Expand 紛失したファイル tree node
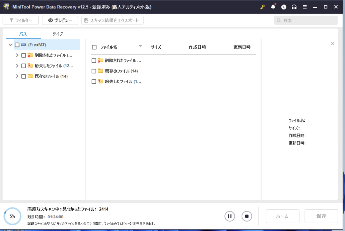Image resolution: width=345 pixels, height=231 pixels. (17, 66)
